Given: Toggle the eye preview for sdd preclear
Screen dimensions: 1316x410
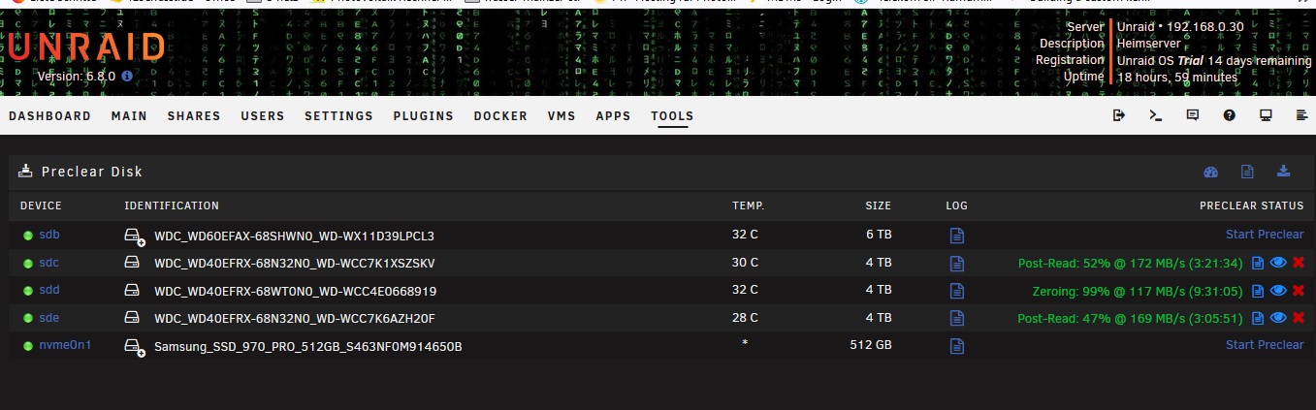Looking at the screenshot, I should [x=1277, y=290].
